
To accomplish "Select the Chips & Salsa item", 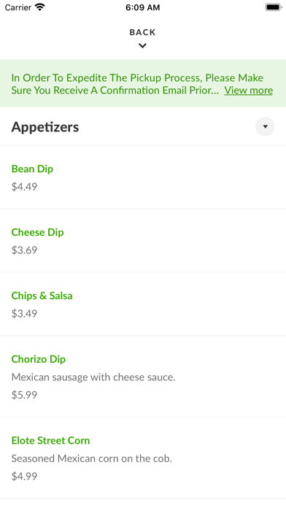I will tap(143, 304).
